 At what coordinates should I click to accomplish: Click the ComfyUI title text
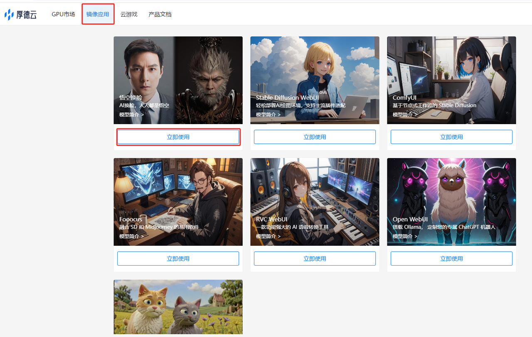pos(404,98)
